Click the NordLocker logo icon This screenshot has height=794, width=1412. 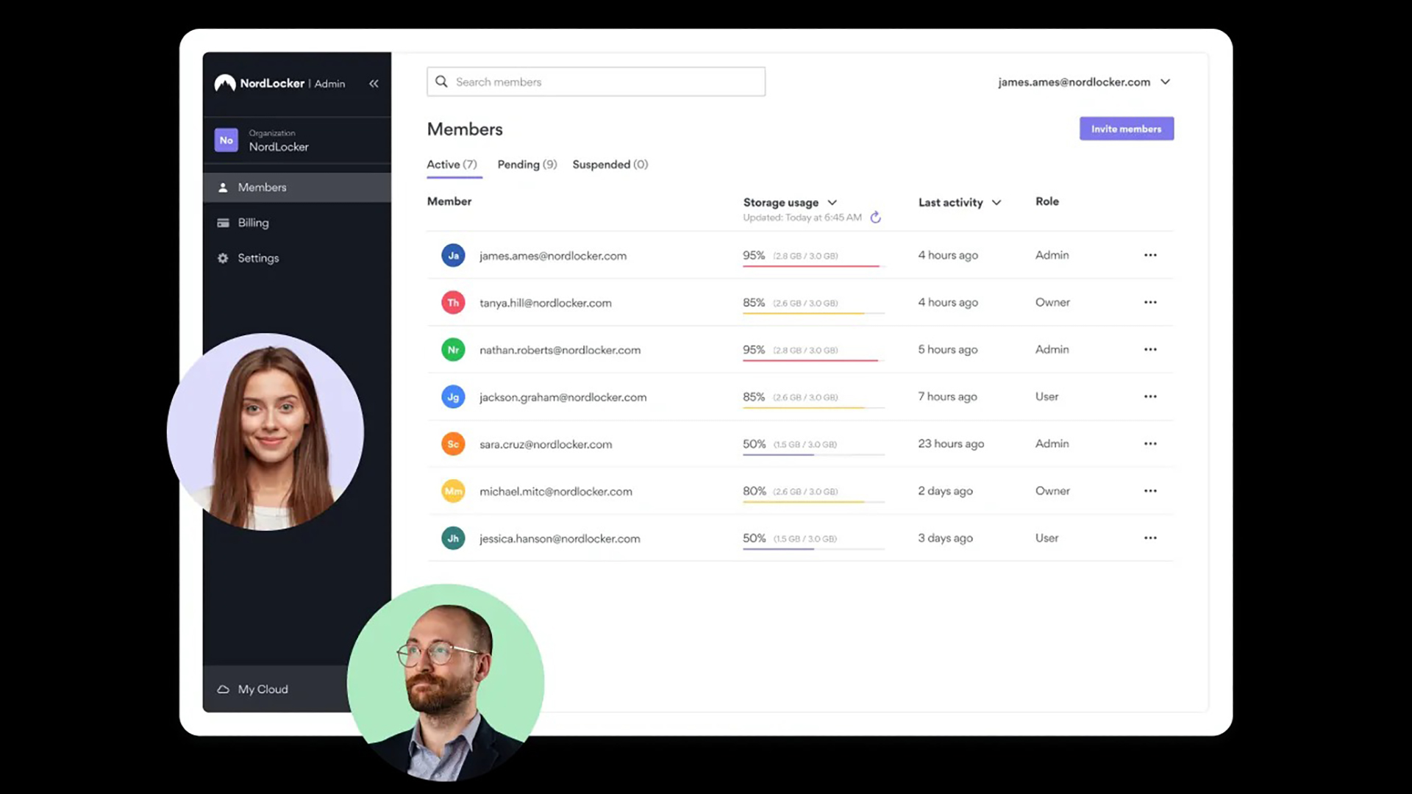[224, 83]
